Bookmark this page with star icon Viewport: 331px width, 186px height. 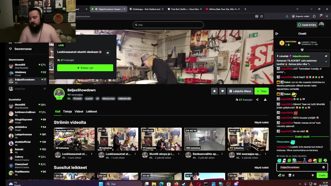[262, 16]
